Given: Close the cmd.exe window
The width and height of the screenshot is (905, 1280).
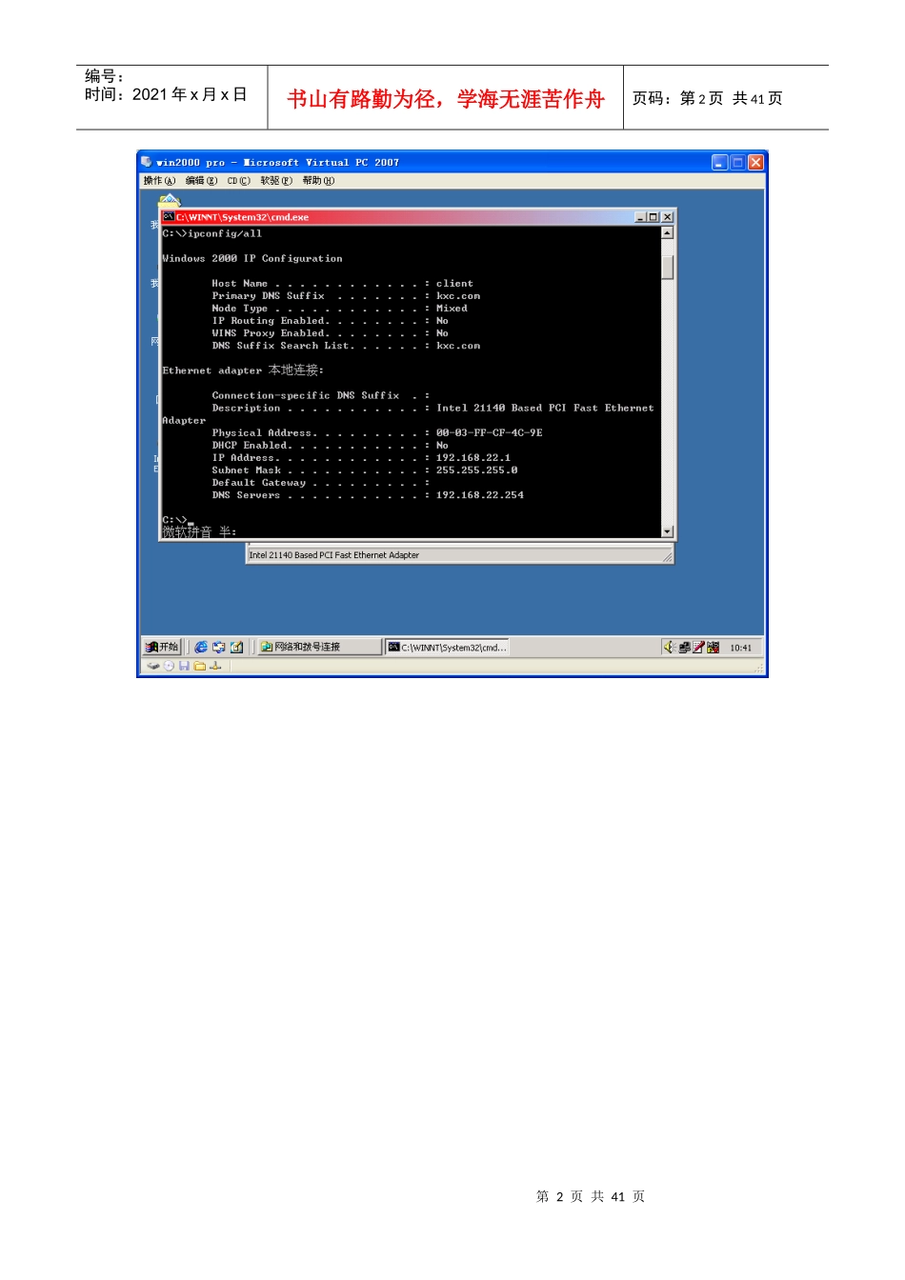Looking at the screenshot, I should tap(667, 217).
